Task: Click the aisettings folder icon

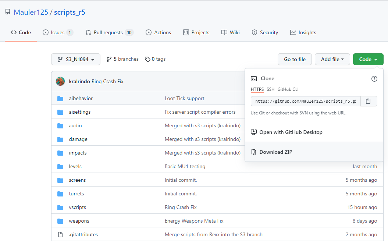Action: coord(60,112)
